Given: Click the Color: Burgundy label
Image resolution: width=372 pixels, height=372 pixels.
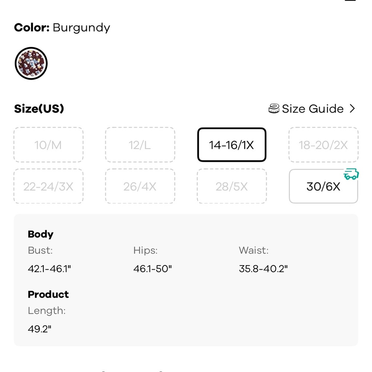Looking at the screenshot, I should pyautogui.click(x=62, y=28).
